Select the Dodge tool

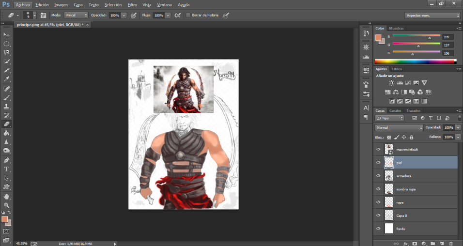[6, 151]
